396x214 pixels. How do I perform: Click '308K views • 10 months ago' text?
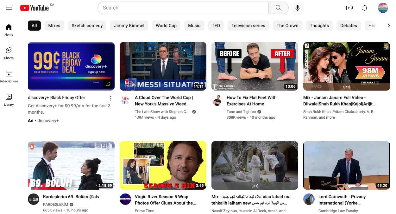251,117
